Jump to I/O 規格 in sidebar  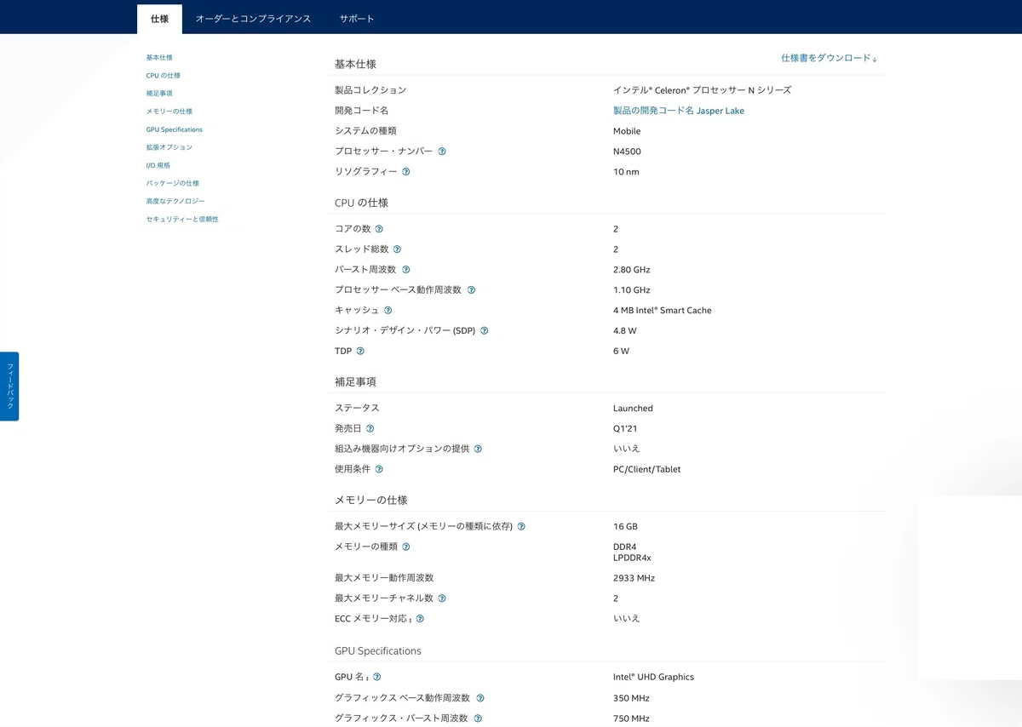(158, 165)
